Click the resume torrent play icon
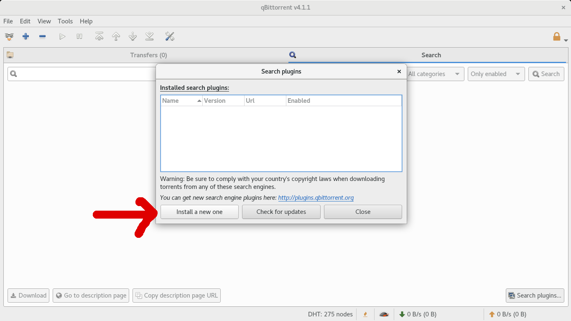The height and width of the screenshot is (321, 571). click(x=62, y=37)
